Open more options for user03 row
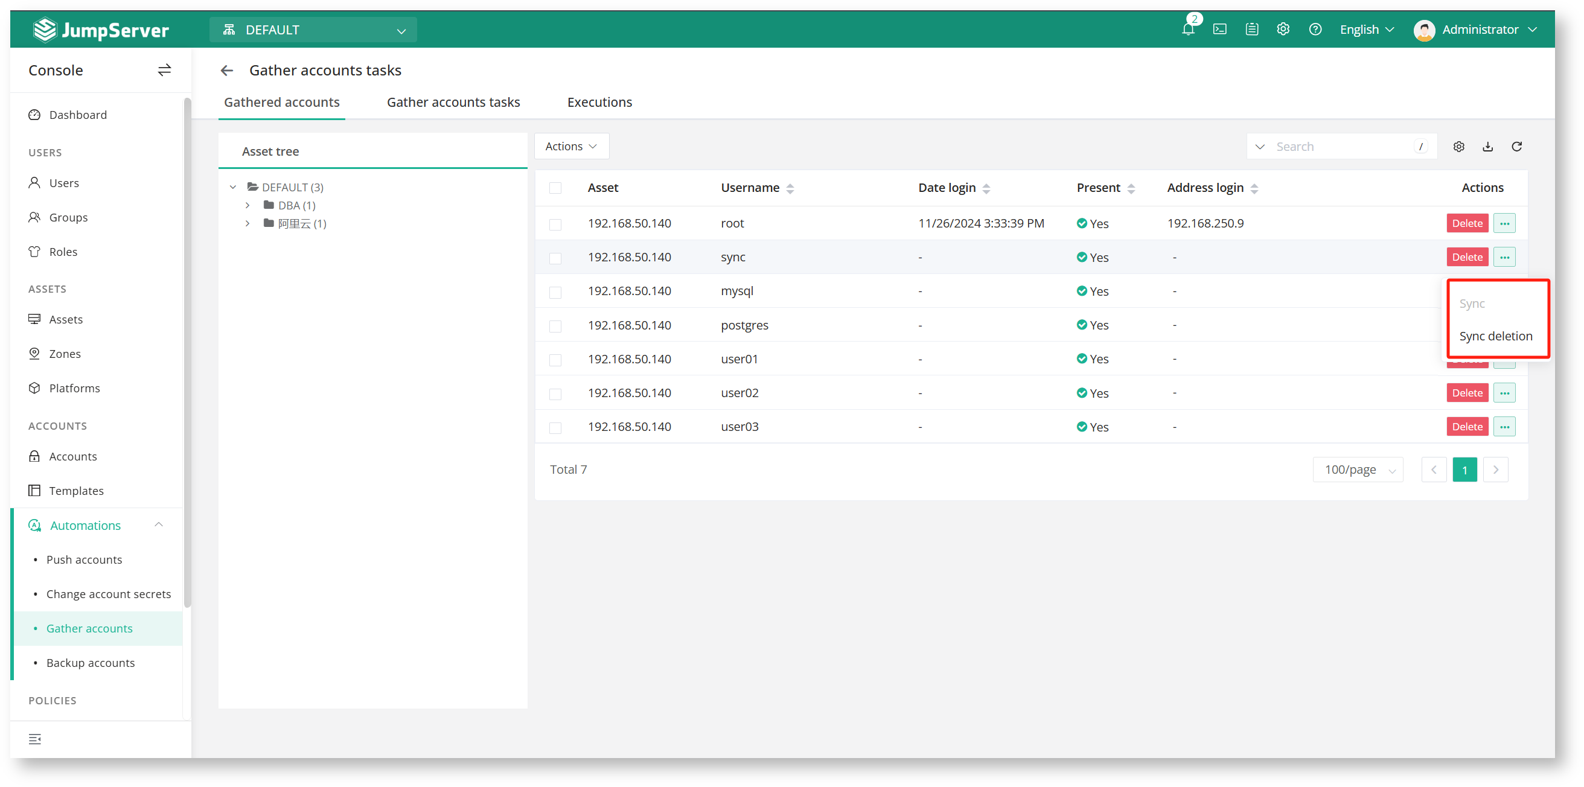This screenshot has height=787, width=1584. point(1504,427)
